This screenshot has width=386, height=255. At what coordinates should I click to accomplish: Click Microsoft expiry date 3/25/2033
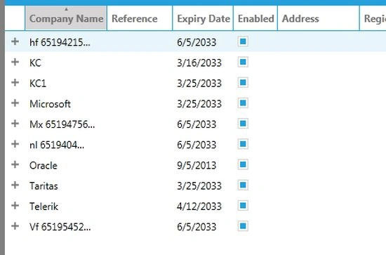point(199,104)
